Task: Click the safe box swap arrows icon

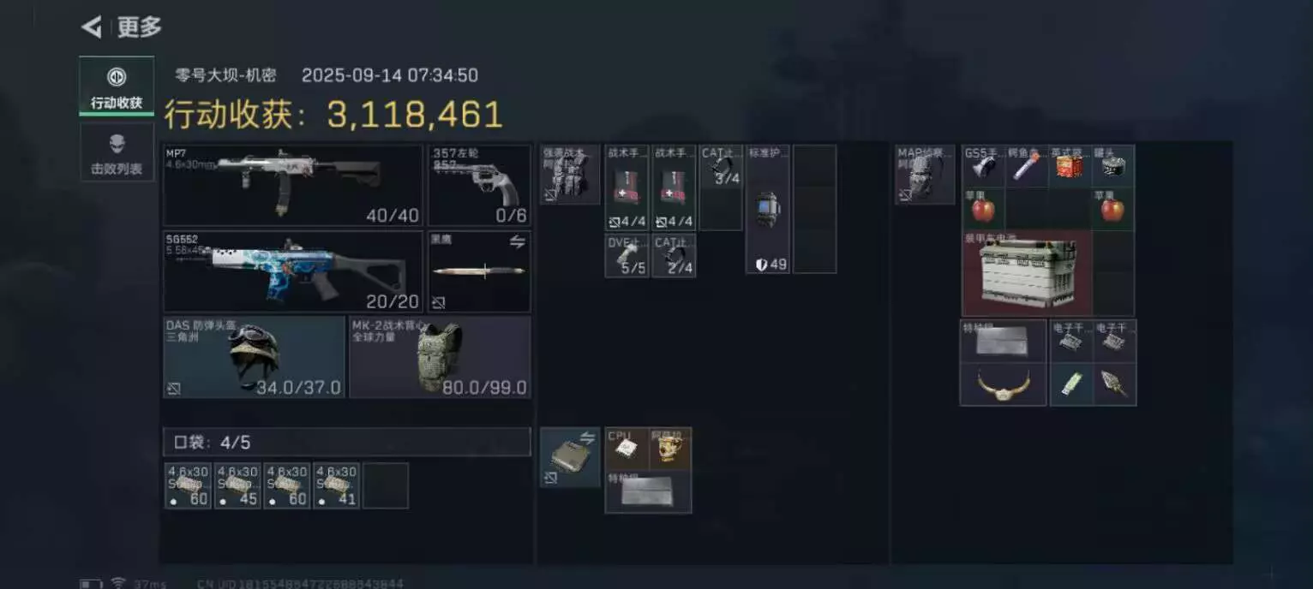Action: click(x=587, y=438)
